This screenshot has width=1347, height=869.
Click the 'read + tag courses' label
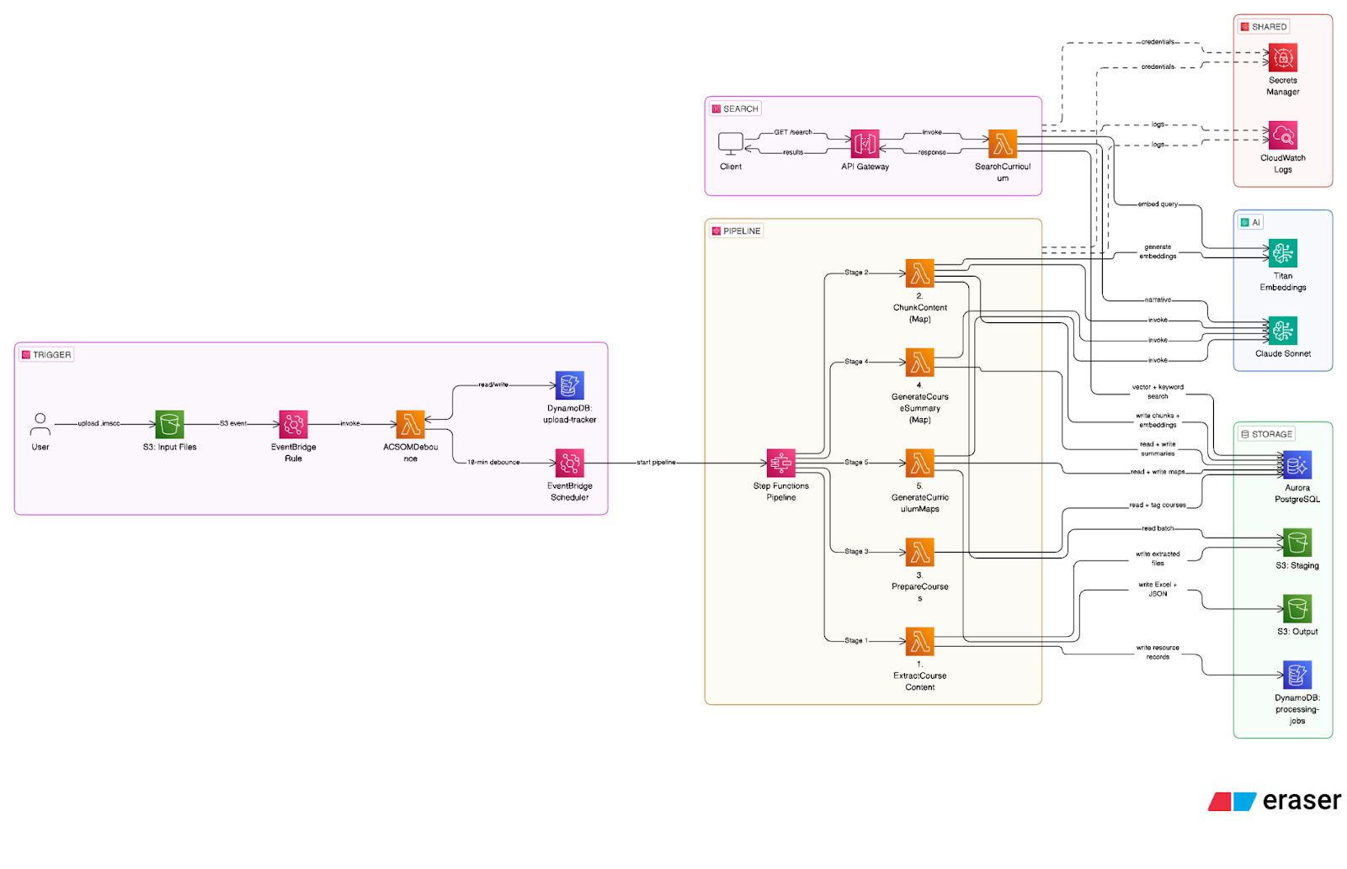pos(1158,506)
